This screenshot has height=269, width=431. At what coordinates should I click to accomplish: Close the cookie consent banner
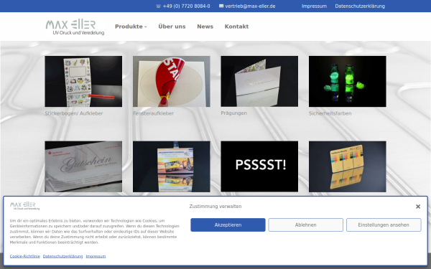point(418,207)
